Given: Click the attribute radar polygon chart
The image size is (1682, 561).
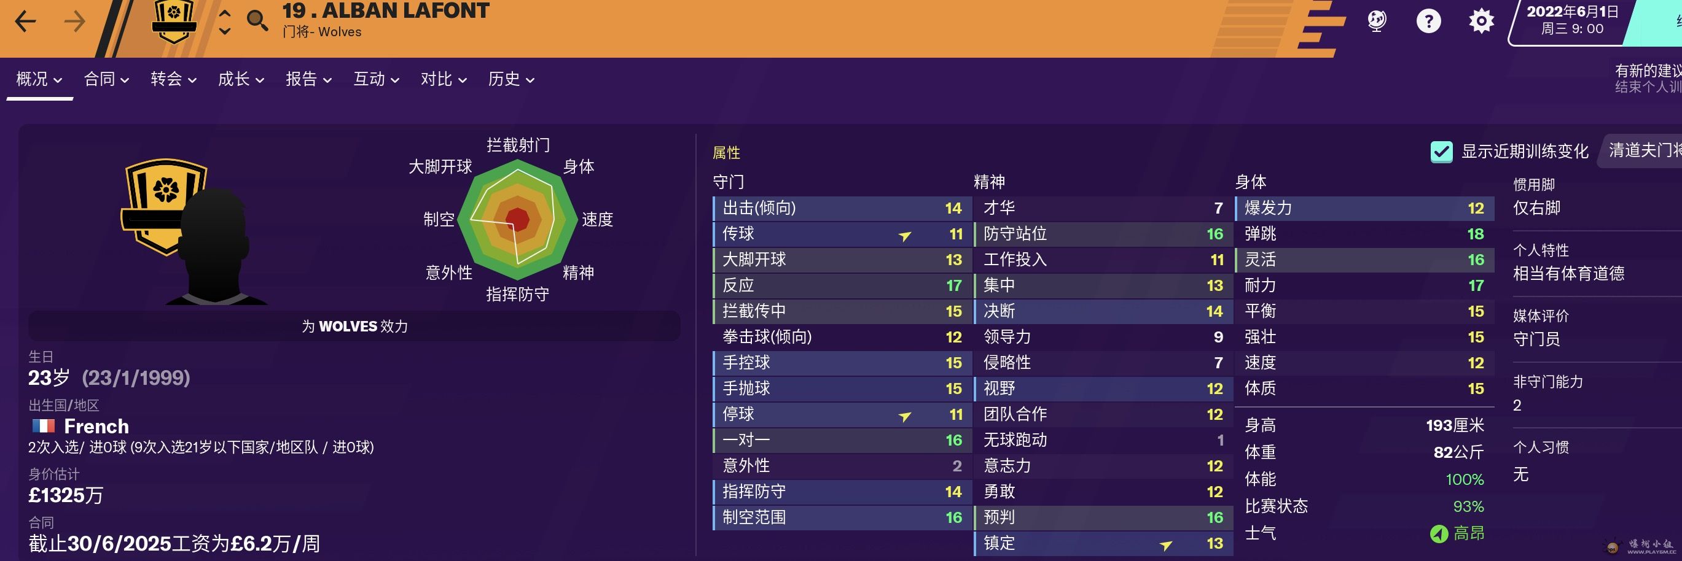Looking at the screenshot, I should click(x=517, y=220).
